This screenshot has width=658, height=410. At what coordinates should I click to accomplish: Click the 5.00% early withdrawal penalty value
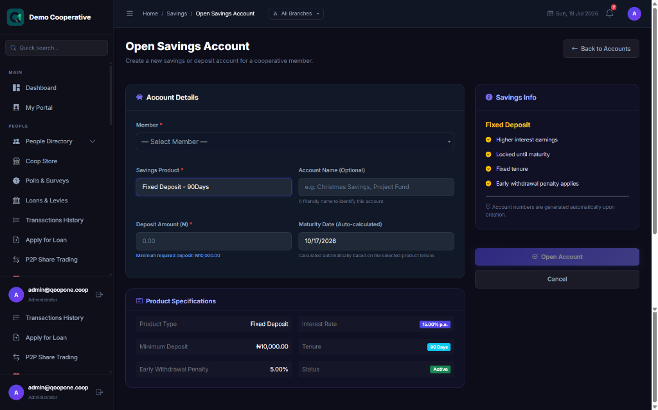click(x=279, y=370)
